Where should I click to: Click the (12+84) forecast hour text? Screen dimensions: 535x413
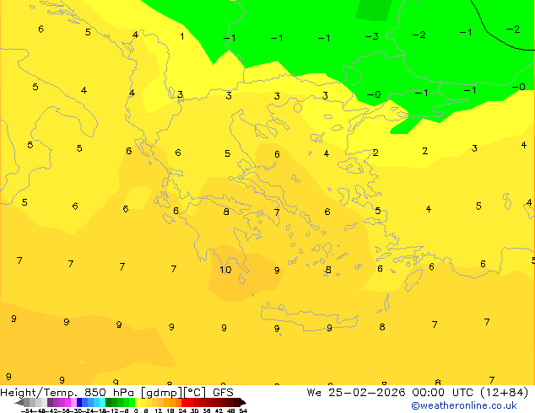pos(505,393)
